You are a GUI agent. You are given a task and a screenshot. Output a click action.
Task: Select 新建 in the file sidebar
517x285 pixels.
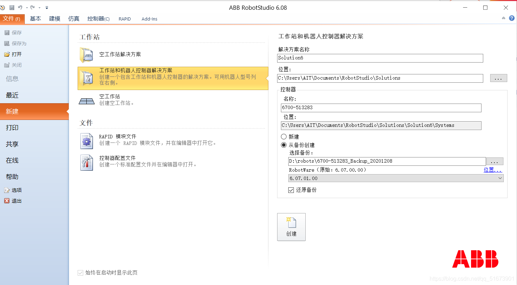[34, 112]
